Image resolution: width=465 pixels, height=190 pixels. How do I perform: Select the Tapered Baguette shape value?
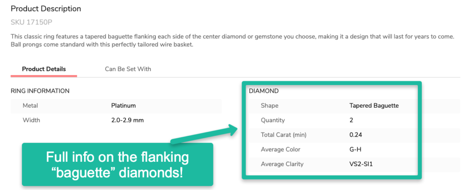point(374,106)
